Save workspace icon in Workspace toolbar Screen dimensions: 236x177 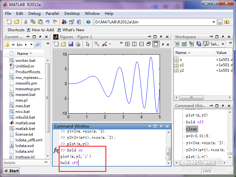click(x=199, y=44)
